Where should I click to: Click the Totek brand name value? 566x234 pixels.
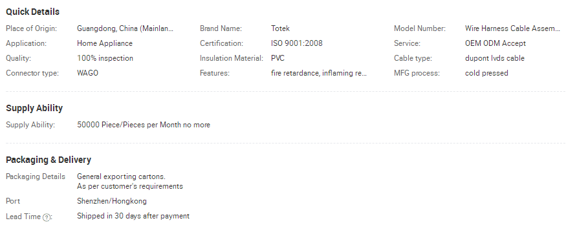[x=281, y=28]
